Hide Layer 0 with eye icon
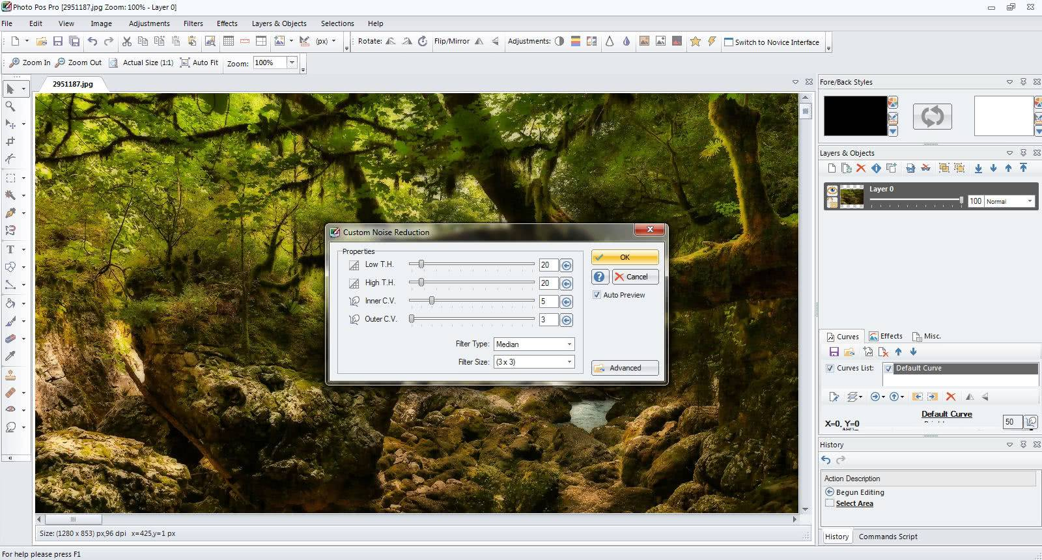 coord(832,190)
